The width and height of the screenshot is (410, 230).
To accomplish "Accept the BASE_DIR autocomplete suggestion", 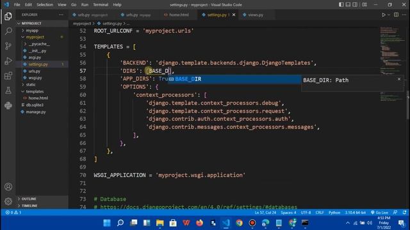I will [x=234, y=79].
